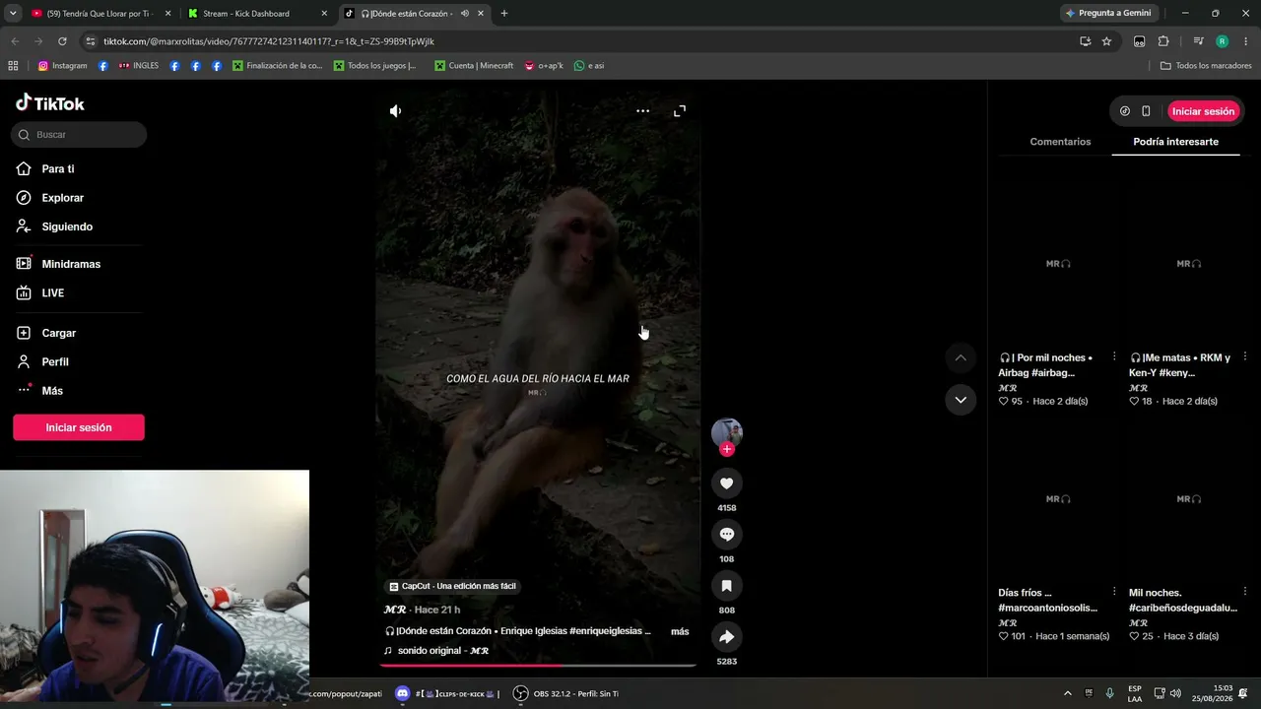Screen dimensions: 1261x709
Task: Open the three-dot options on video
Action: (x=642, y=111)
